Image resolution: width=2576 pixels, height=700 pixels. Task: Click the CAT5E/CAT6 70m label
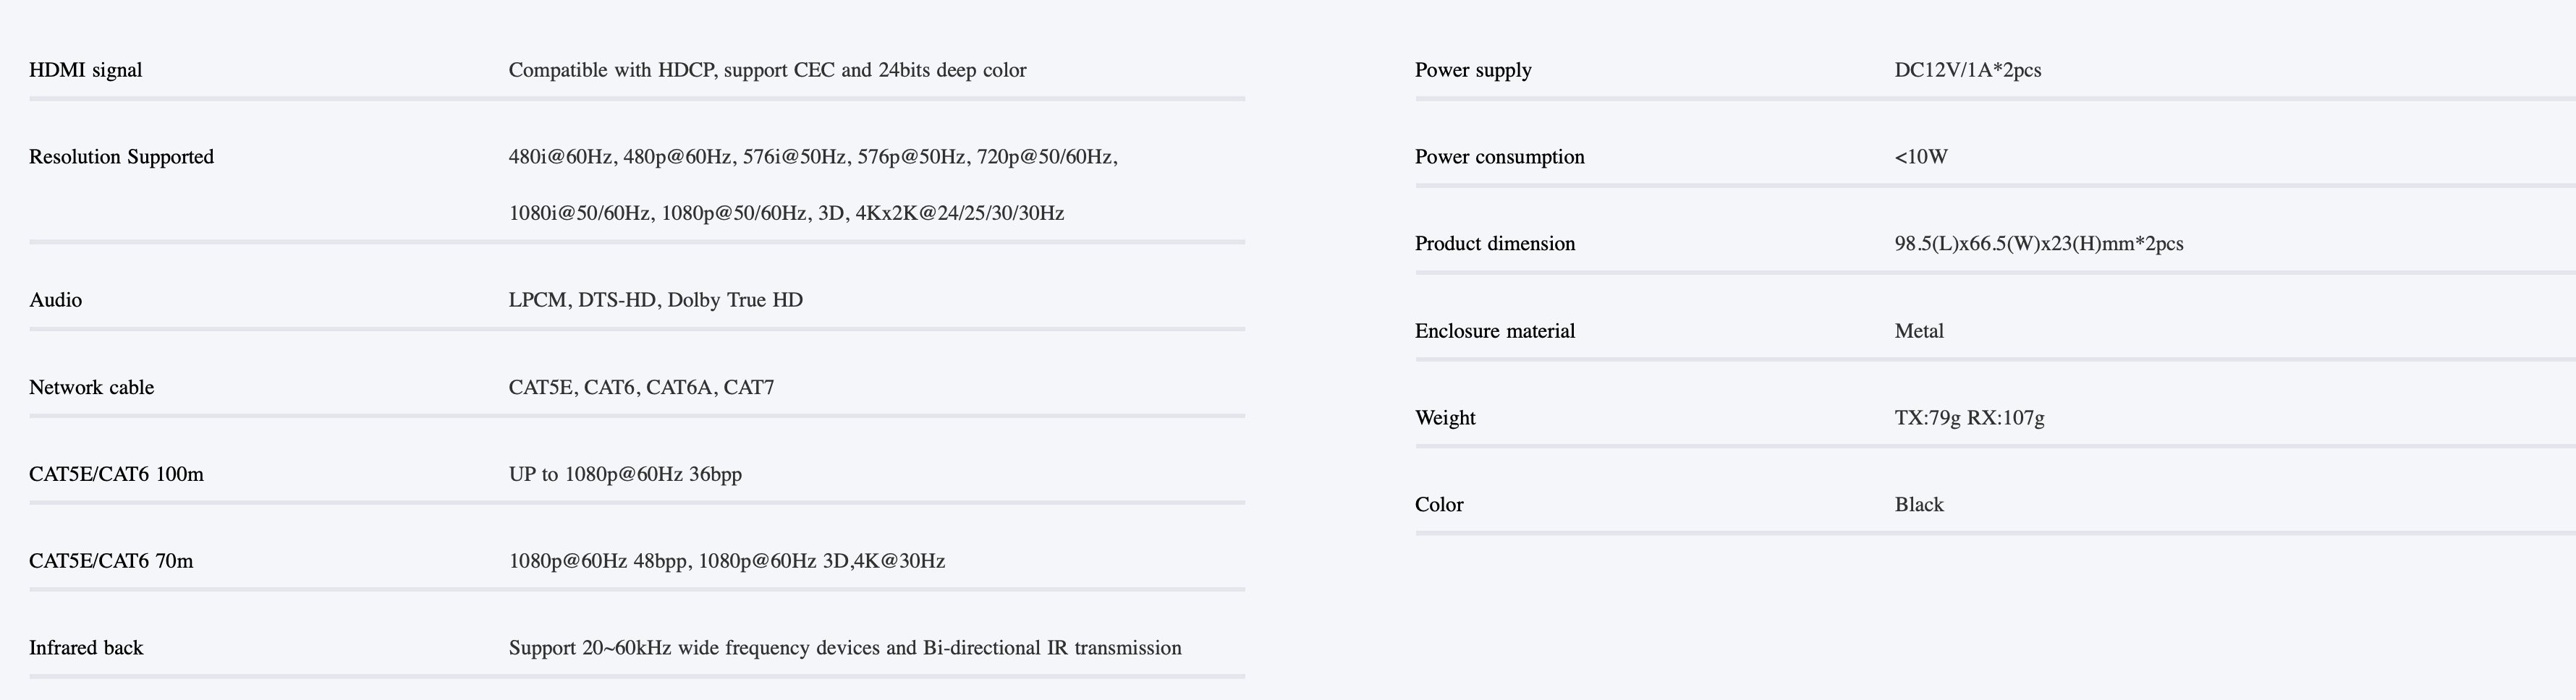click(111, 561)
